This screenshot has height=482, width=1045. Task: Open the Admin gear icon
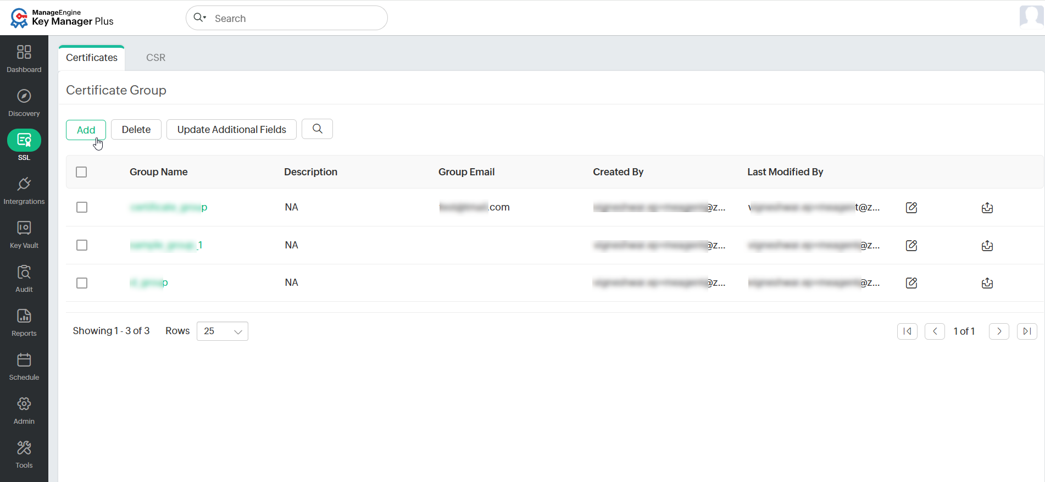[24, 404]
